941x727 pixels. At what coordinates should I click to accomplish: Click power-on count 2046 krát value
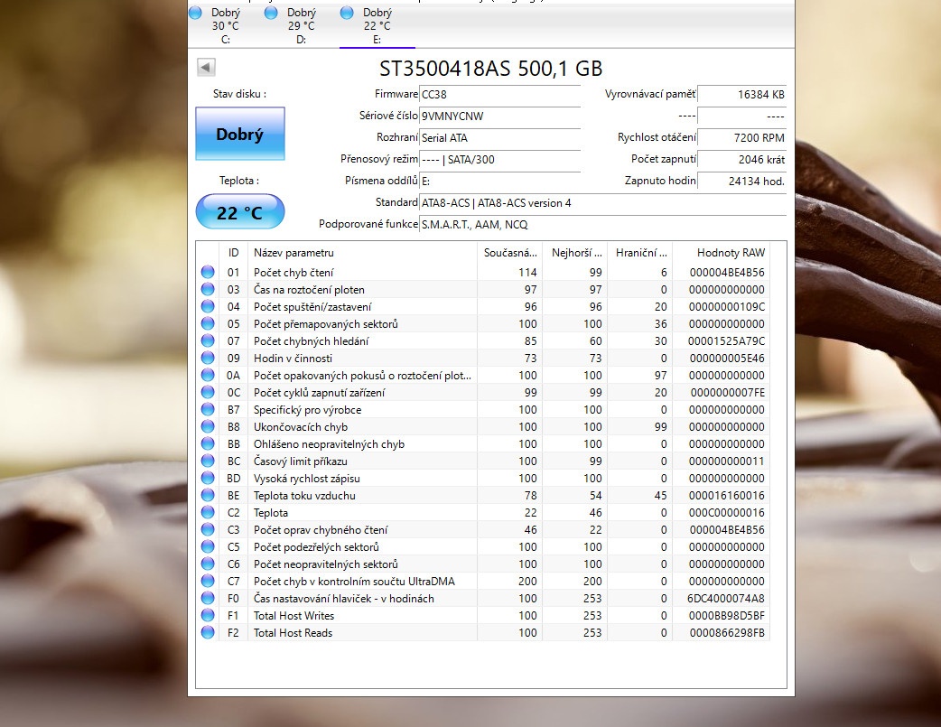[741, 159]
